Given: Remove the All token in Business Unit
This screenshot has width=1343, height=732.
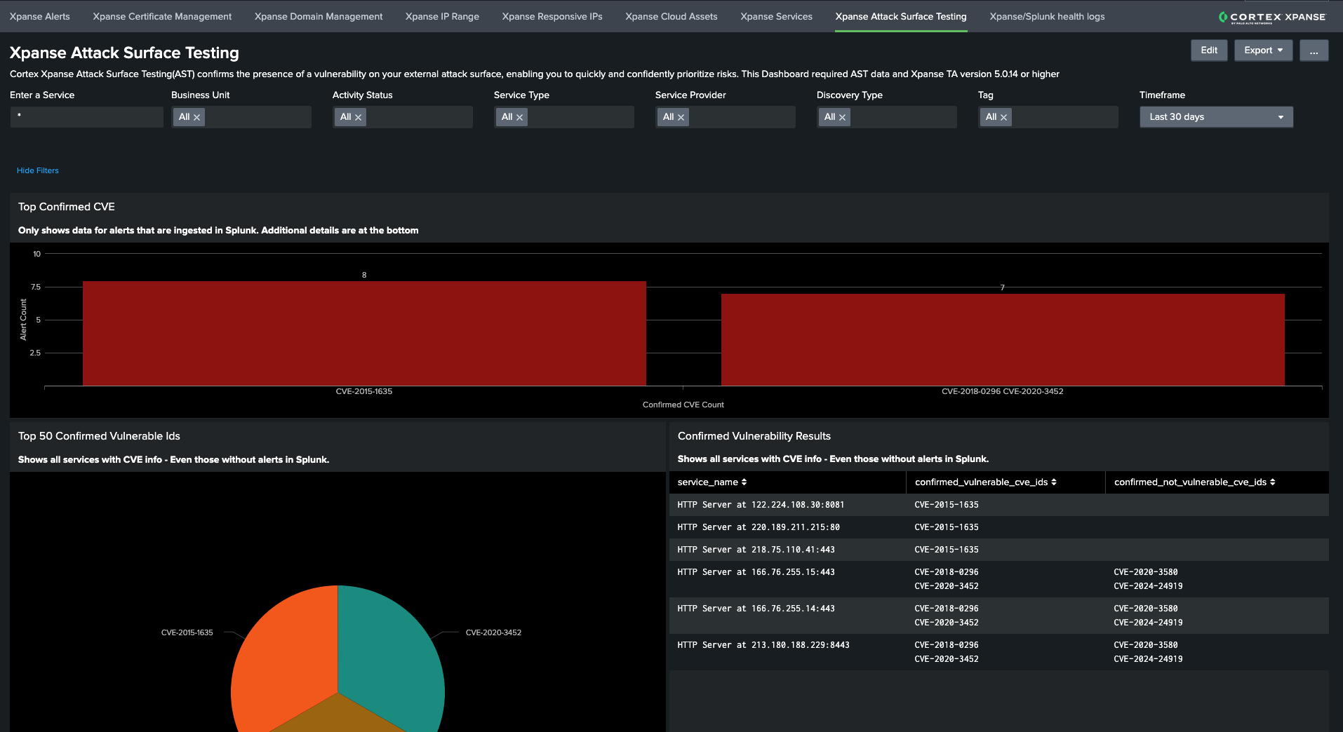Looking at the screenshot, I should (x=197, y=118).
